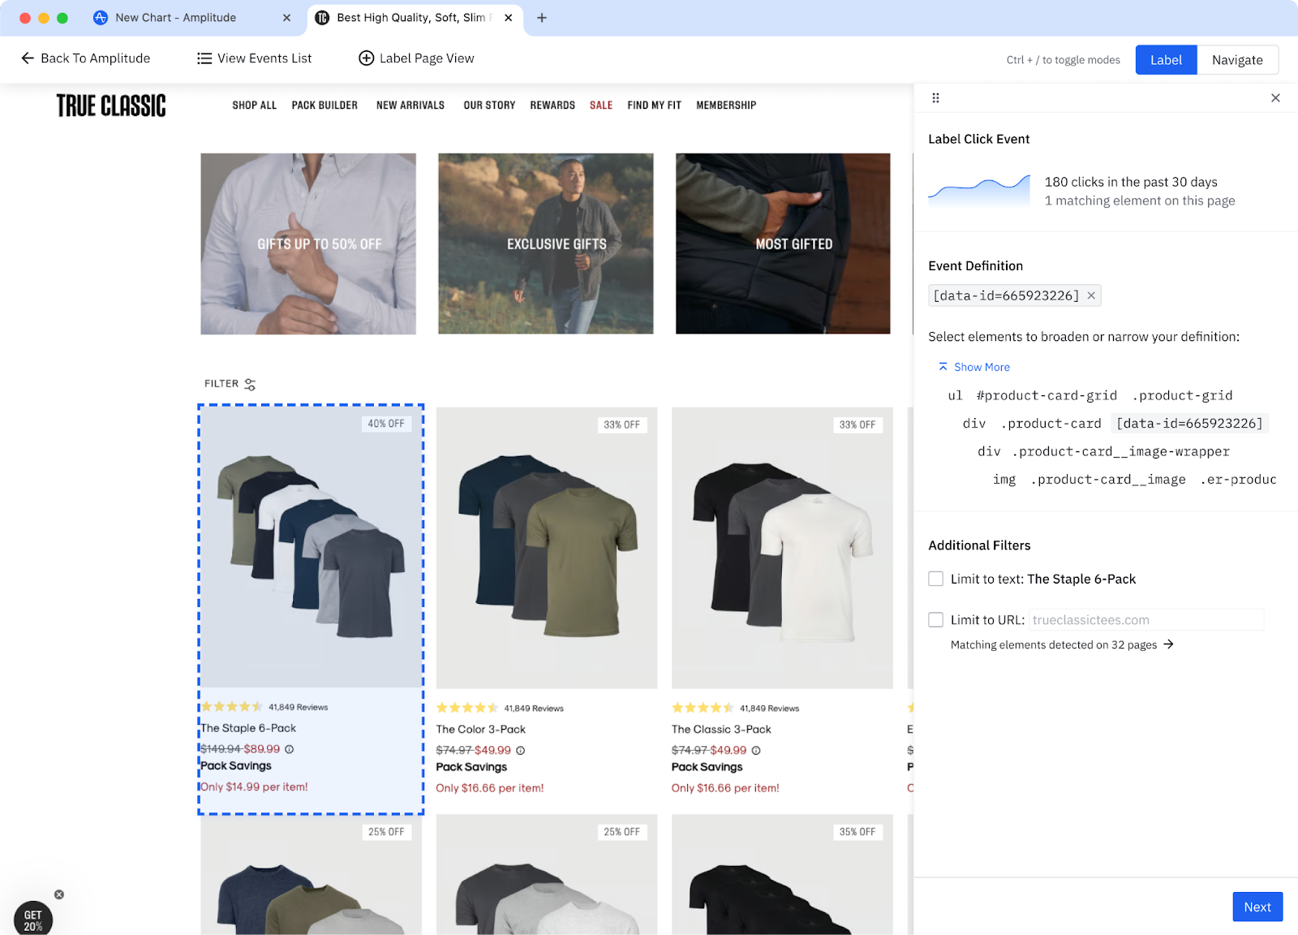This screenshot has width=1298, height=935.
Task: Click the Amplitude favicon in first tab
Action: 101,18
